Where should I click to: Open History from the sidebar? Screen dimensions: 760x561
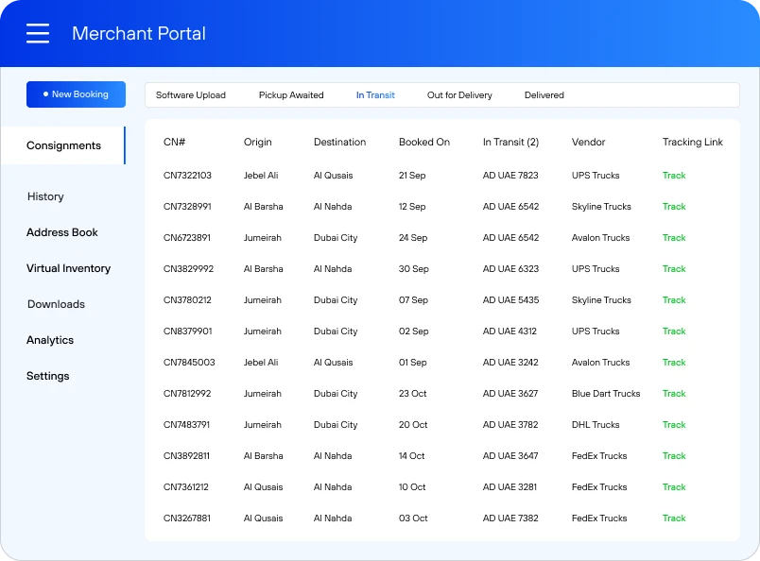tap(45, 196)
